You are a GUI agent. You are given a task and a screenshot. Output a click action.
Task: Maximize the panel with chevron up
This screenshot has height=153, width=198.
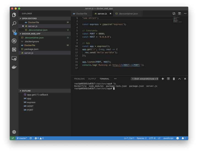click(179, 79)
